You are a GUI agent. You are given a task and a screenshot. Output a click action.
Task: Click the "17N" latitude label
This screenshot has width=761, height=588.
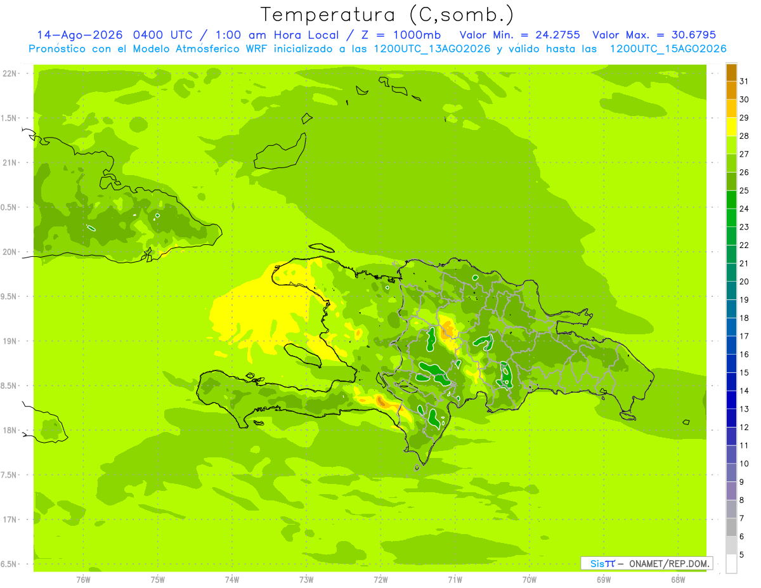10,519
